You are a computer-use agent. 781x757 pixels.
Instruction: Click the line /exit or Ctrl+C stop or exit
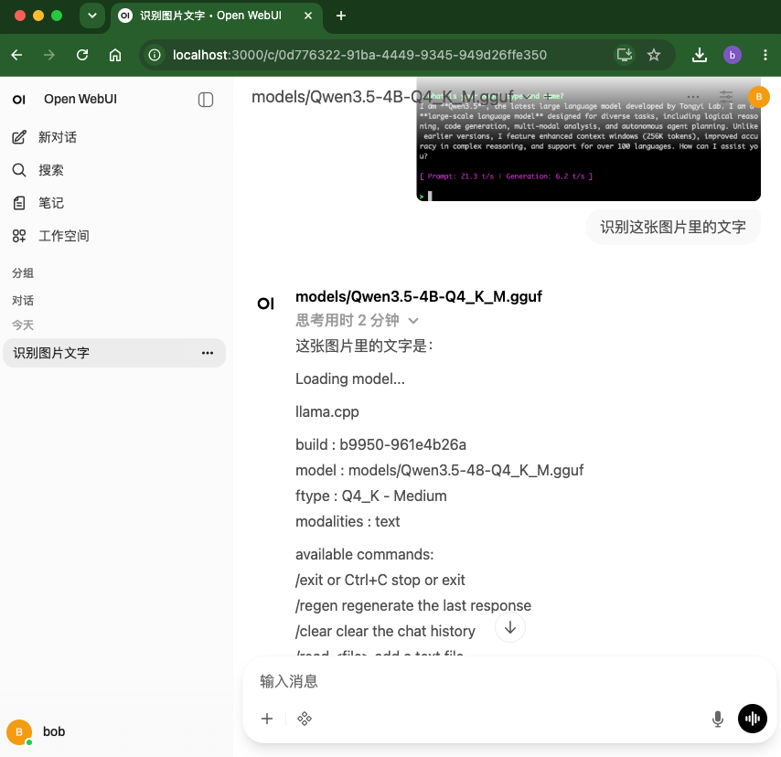[380, 580]
